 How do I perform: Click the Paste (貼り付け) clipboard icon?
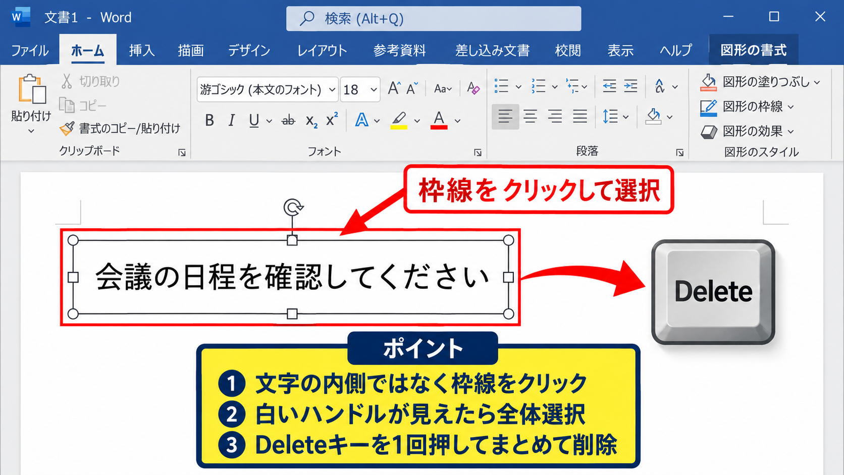32,89
